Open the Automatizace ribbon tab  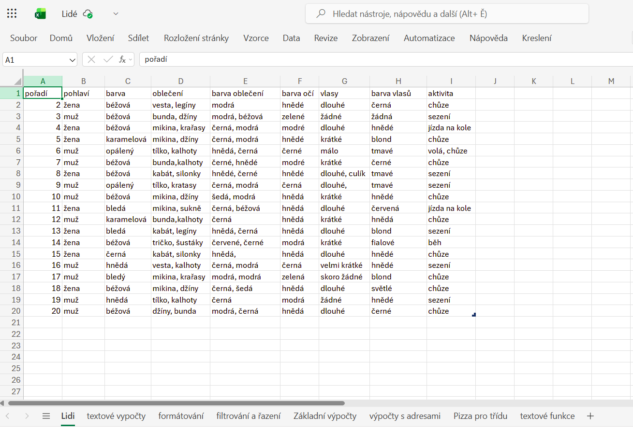429,38
